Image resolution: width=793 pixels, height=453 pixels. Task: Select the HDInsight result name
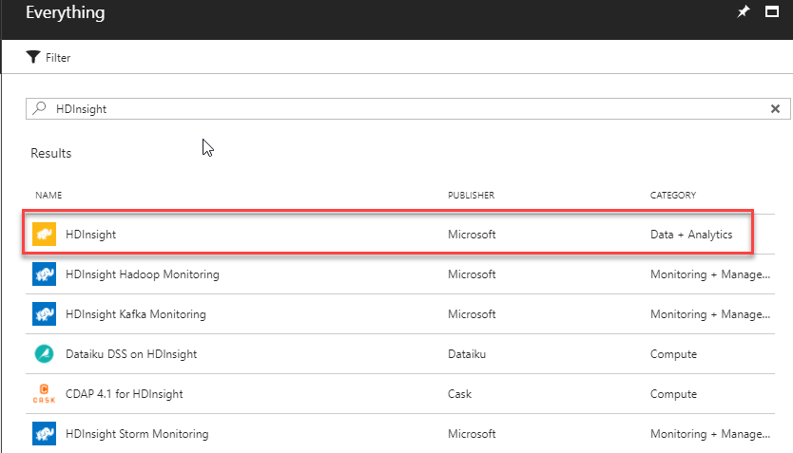point(91,235)
